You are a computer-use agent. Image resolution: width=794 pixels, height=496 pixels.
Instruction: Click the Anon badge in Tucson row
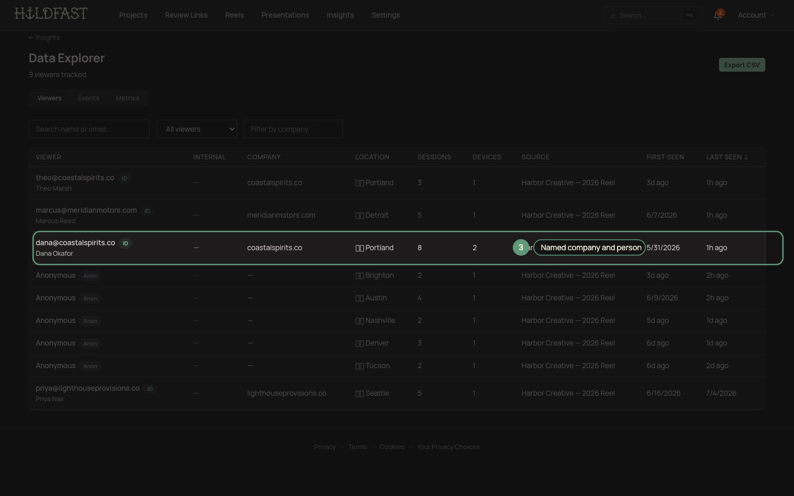(x=90, y=366)
